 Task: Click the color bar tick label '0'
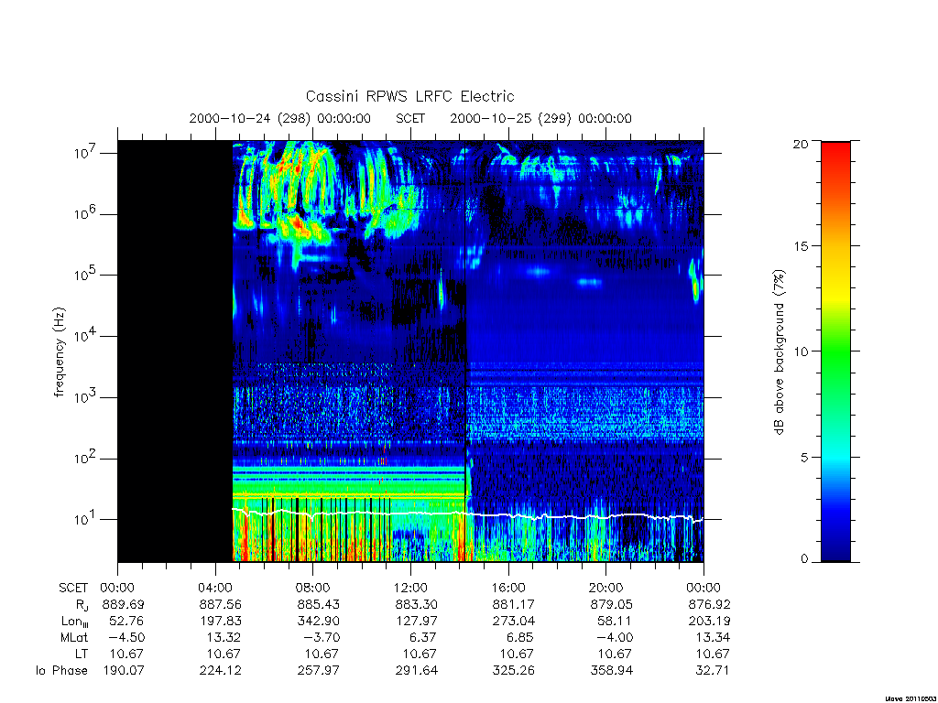click(804, 559)
